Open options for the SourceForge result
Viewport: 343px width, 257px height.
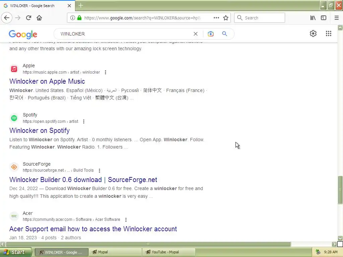(99, 170)
